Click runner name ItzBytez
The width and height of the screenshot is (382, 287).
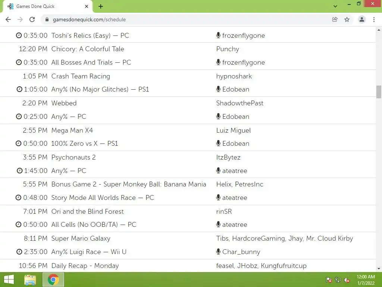(228, 157)
